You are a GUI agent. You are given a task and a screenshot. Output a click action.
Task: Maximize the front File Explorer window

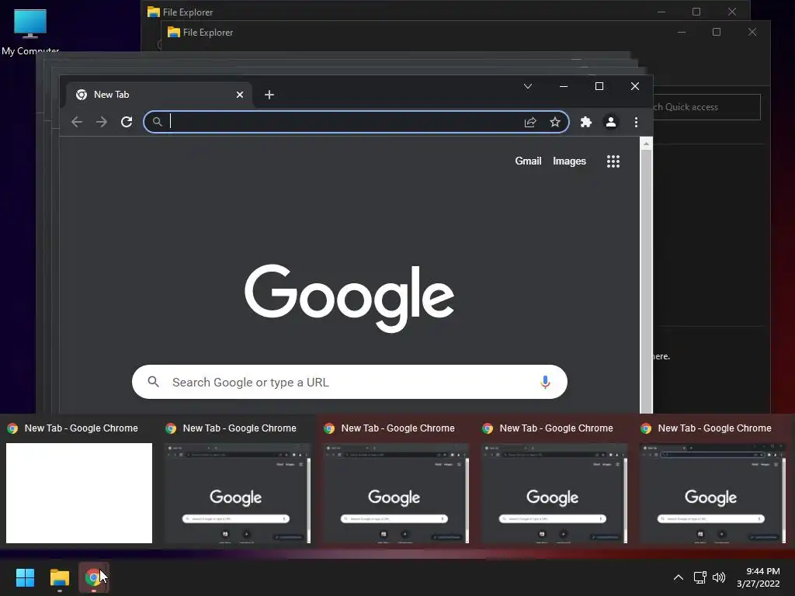pyautogui.click(x=717, y=32)
